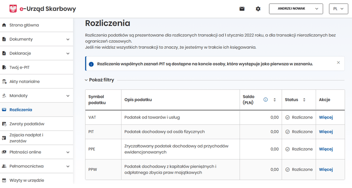Click the Twój e-PIT pen icon
Viewport: 352px width, 188px height.
4,67
